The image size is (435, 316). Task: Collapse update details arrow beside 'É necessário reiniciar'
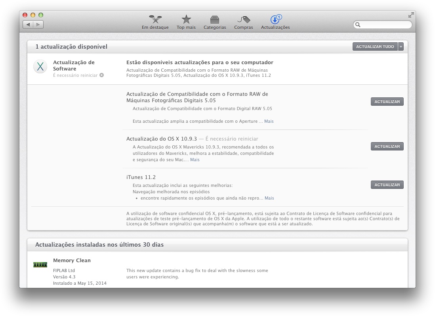tap(101, 75)
